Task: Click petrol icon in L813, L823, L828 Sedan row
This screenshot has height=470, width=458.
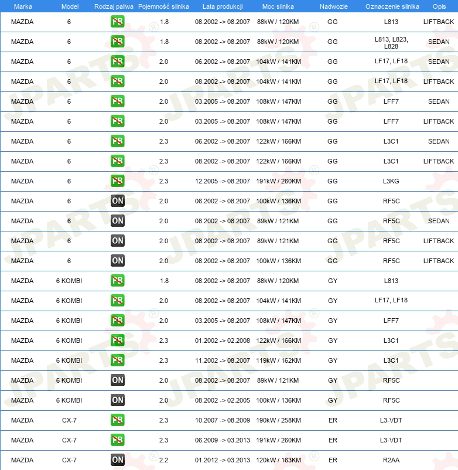Action: pos(117,42)
